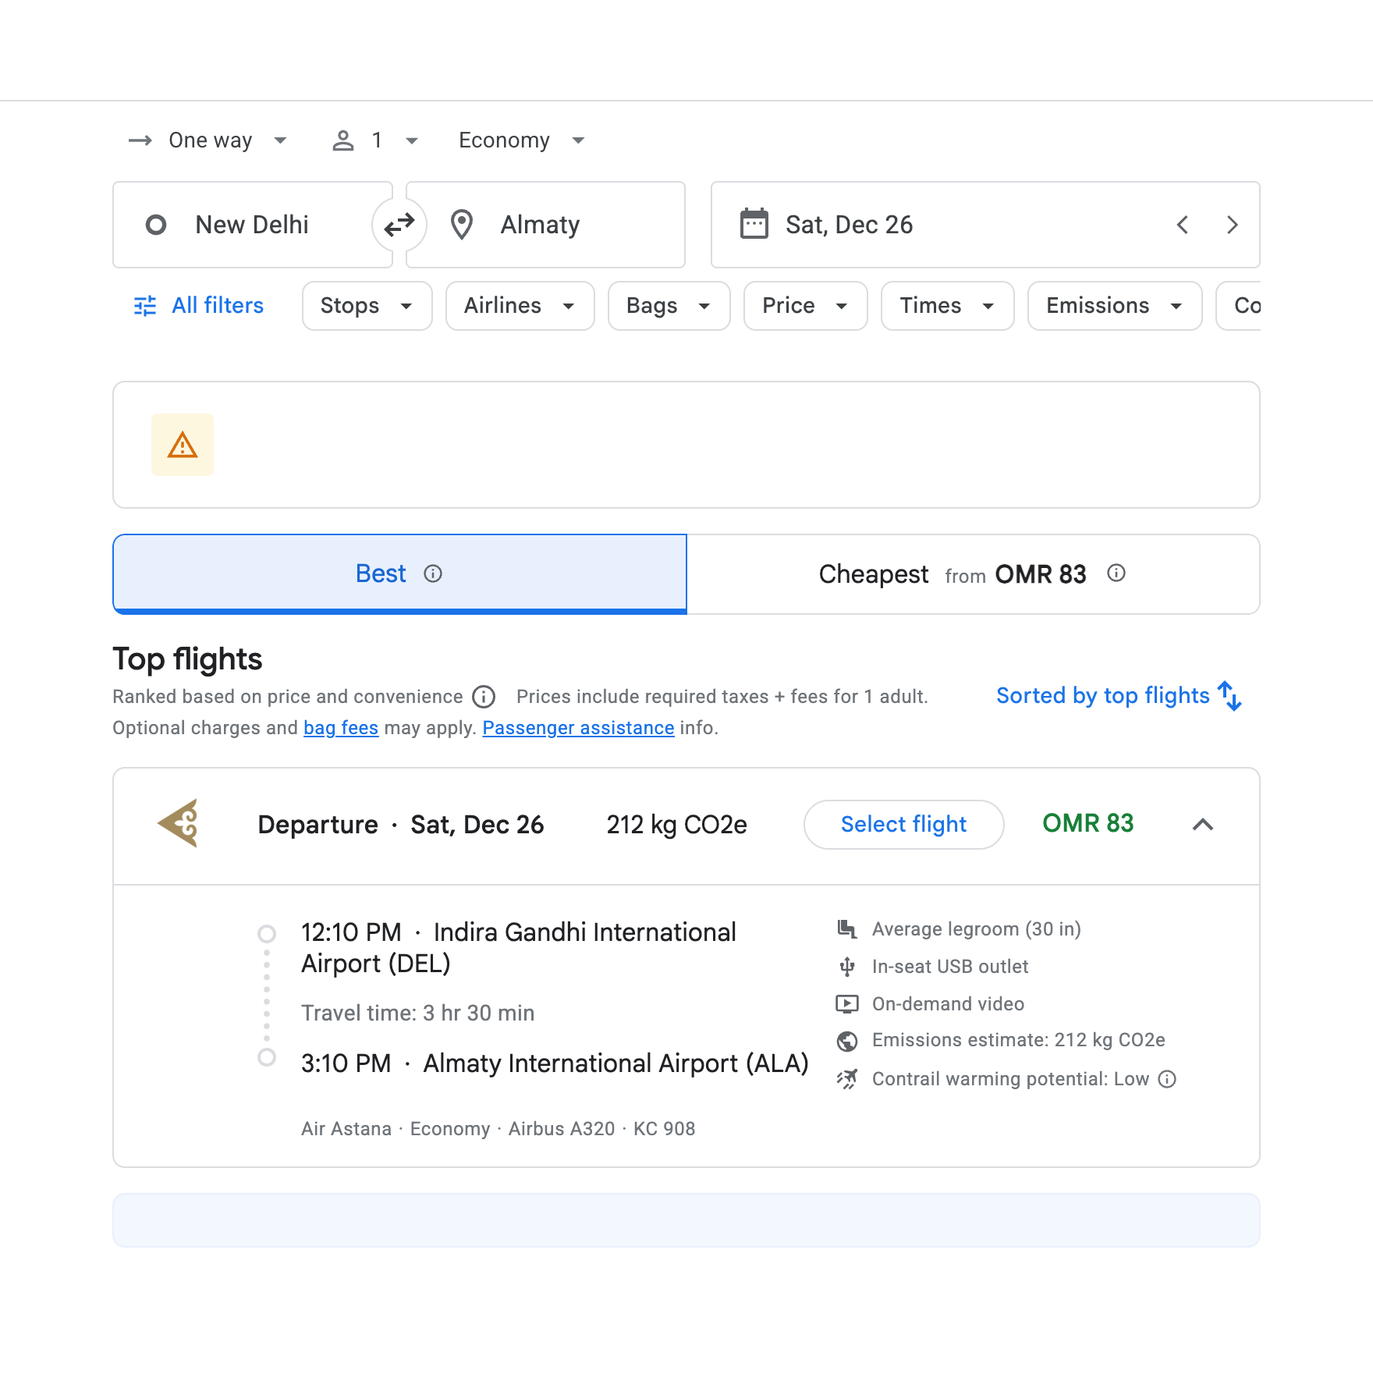Click the emissions globe icon
This screenshot has width=1373, height=1381.
coord(847,1041)
